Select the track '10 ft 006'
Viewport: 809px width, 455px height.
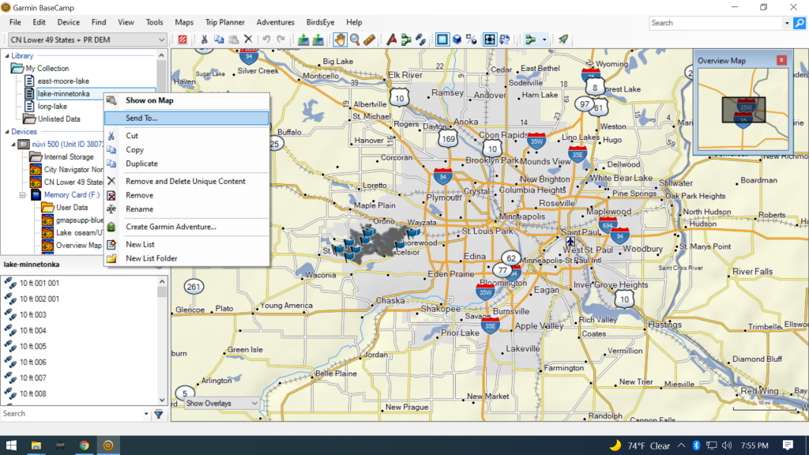[32, 362]
